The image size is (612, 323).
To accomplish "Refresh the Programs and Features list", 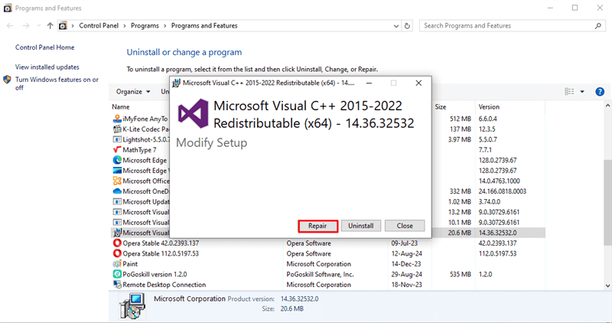I will (x=407, y=26).
